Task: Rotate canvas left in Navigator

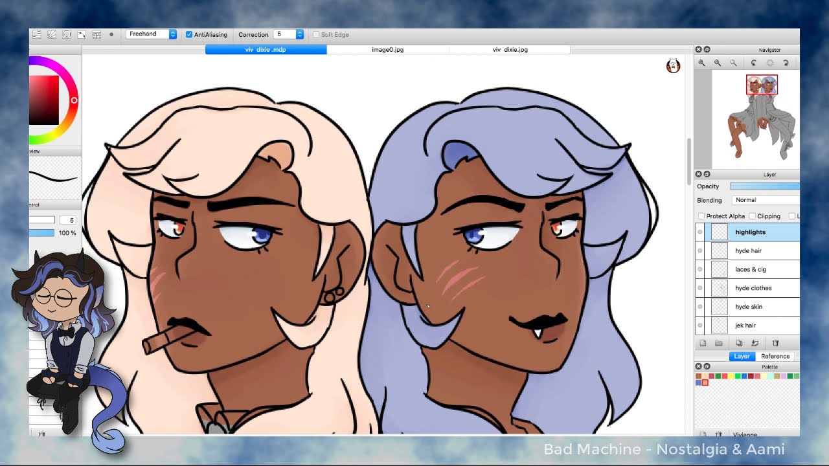Action: click(x=753, y=63)
